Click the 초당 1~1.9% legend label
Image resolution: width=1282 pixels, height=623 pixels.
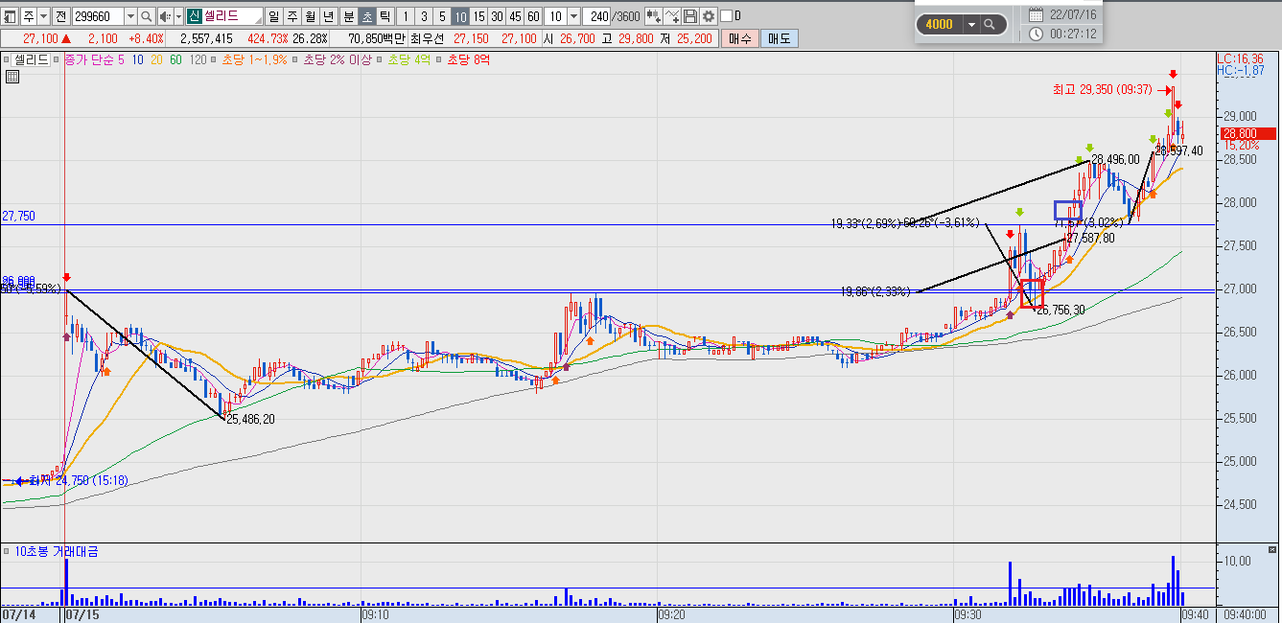254,58
